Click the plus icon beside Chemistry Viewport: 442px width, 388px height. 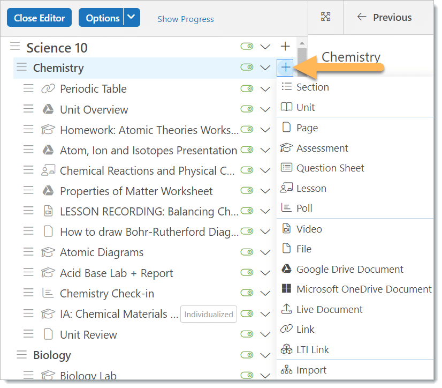click(x=286, y=68)
